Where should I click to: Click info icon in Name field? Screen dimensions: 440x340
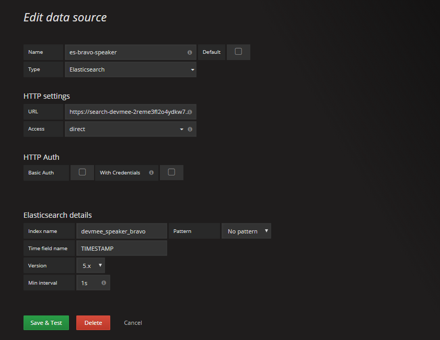(x=189, y=53)
